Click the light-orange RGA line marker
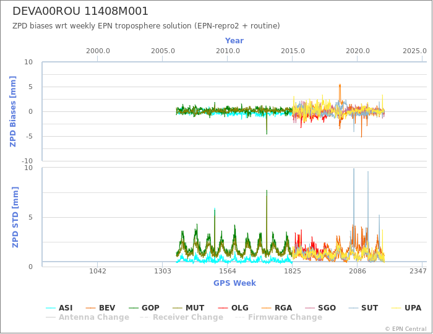 (267, 308)
